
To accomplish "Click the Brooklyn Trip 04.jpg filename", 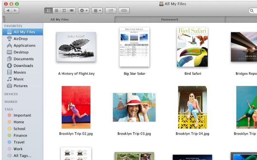I will [192, 134].
